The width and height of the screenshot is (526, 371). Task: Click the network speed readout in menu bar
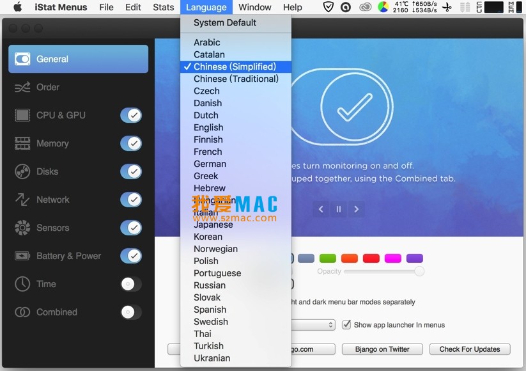click(424, 7)
